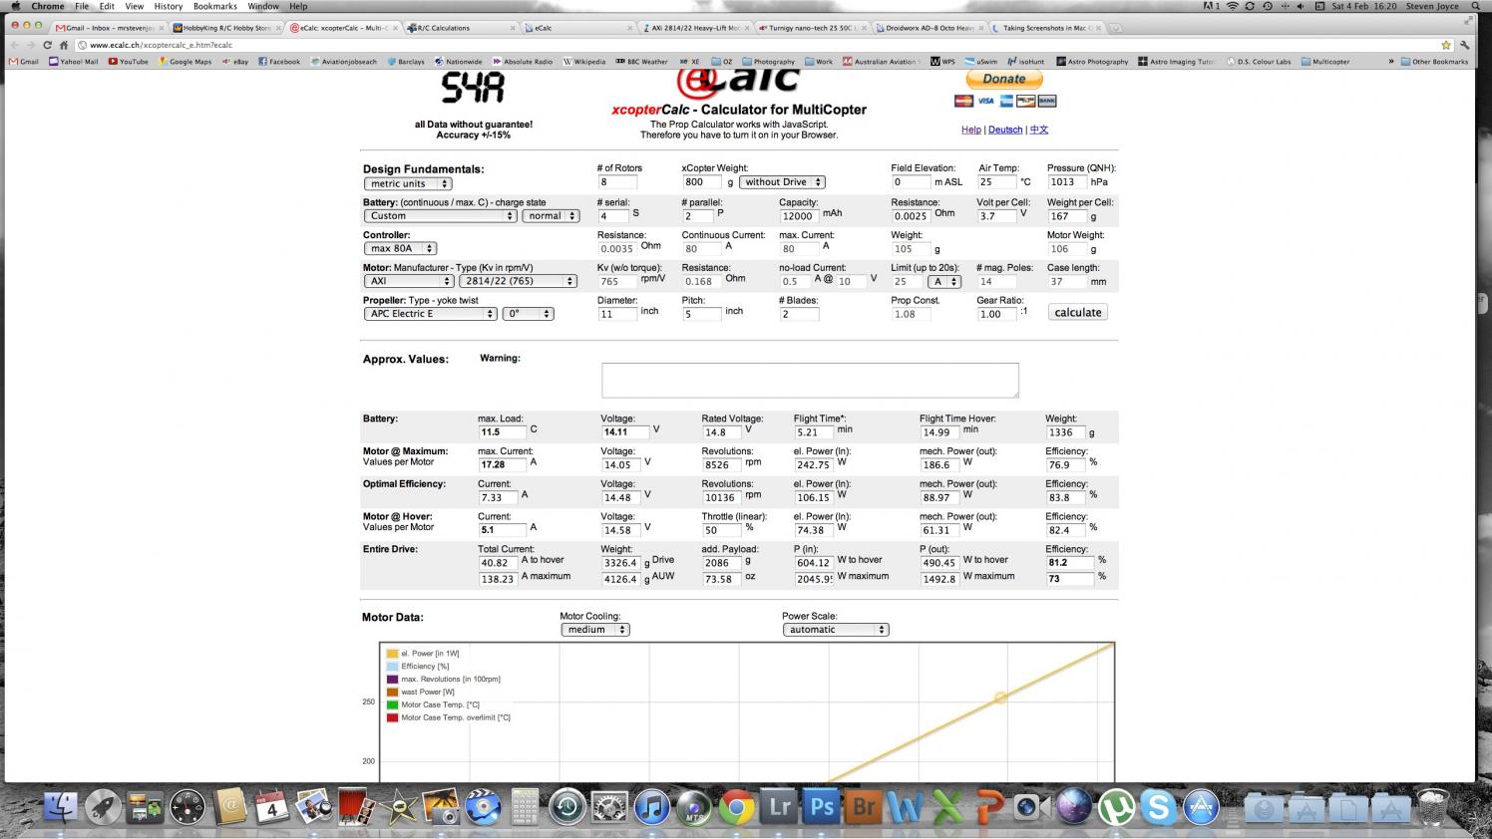This screenshot has width=1492, height=839.
Task: Expand the Motor Cooling medium dropdown
Action: 594,630
